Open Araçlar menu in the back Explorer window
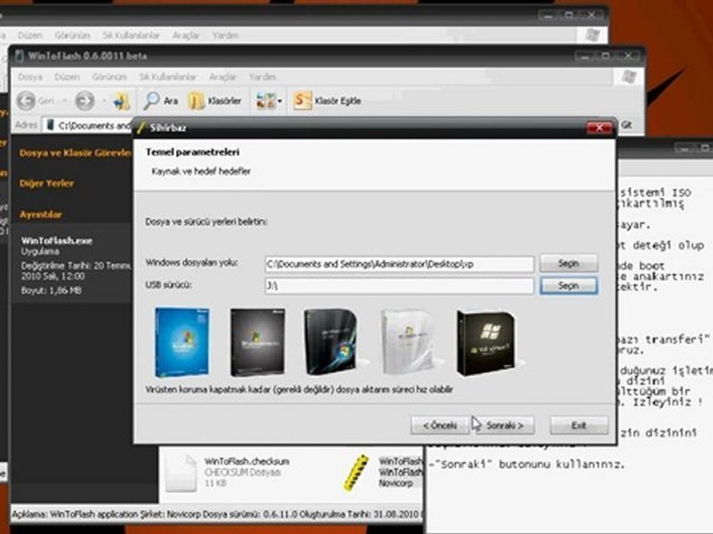This screenshot has width=713, height=534. (186, 35)
